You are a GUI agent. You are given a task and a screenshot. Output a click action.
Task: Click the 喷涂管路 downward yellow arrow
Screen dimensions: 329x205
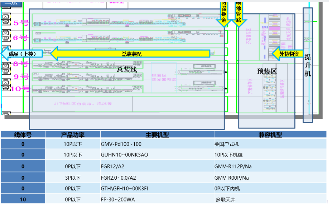[x=239, y=13]
